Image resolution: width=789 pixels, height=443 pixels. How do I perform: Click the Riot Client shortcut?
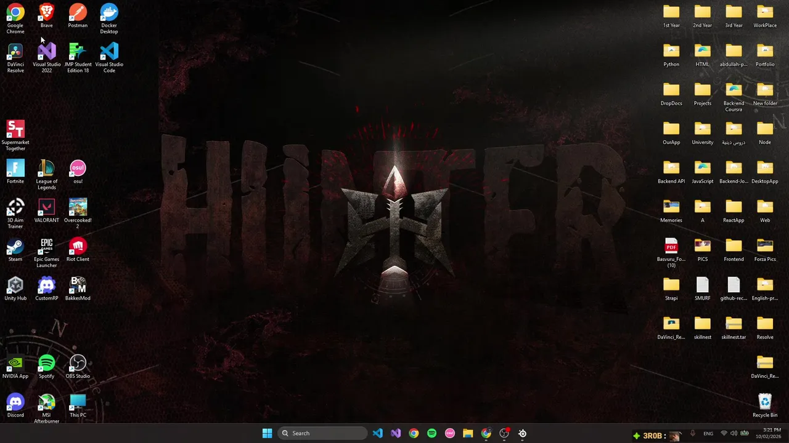tap(78, 249)
